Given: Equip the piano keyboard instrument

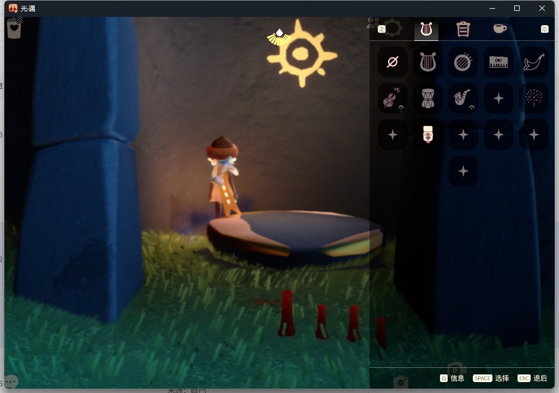Looking at the screenshot, I should pyautogui.click(x=498, y=62).
